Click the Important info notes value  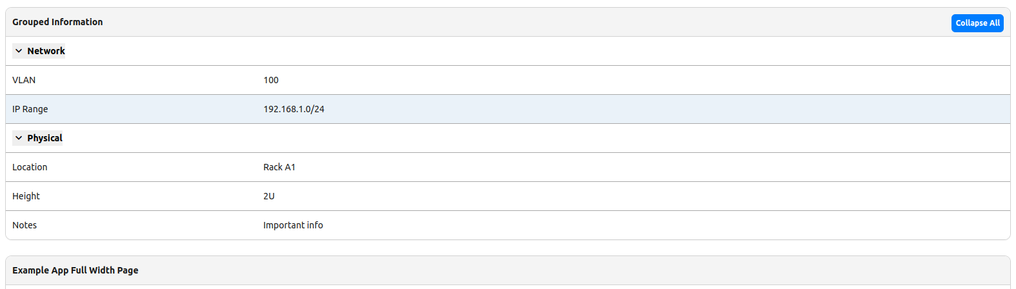coord(293,225)
